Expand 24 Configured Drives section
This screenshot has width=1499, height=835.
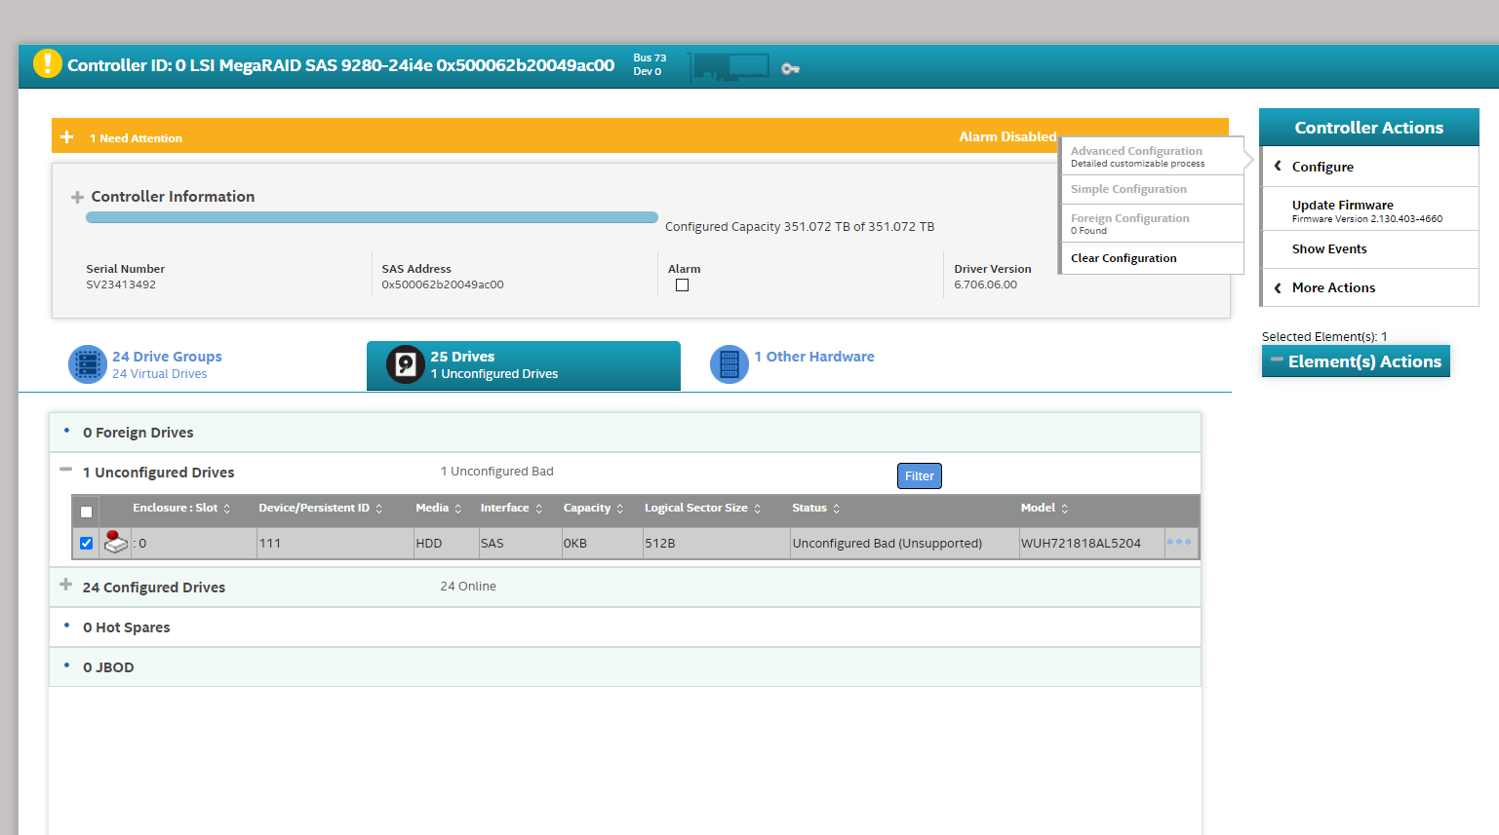click(65, 585)
